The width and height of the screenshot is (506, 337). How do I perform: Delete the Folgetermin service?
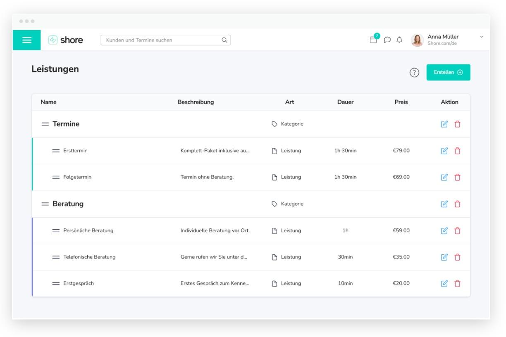457,177
